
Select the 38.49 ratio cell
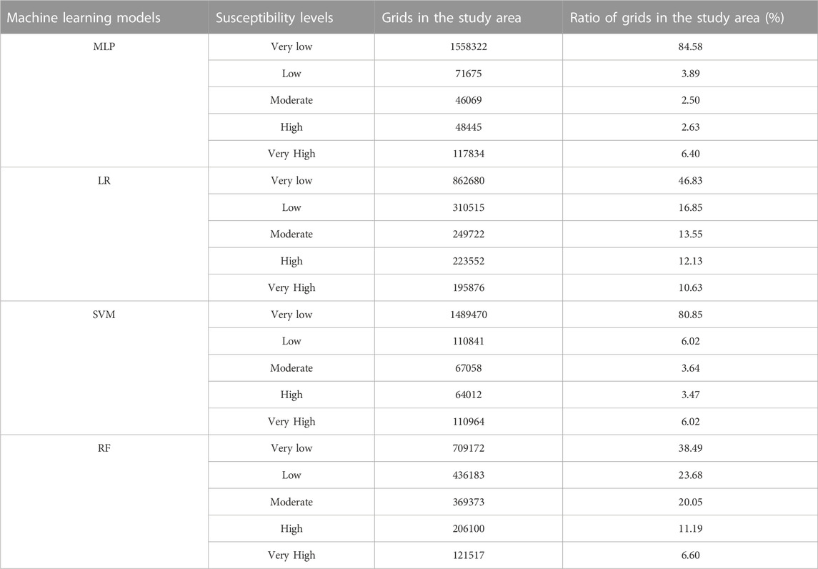(x=690, y=448)
